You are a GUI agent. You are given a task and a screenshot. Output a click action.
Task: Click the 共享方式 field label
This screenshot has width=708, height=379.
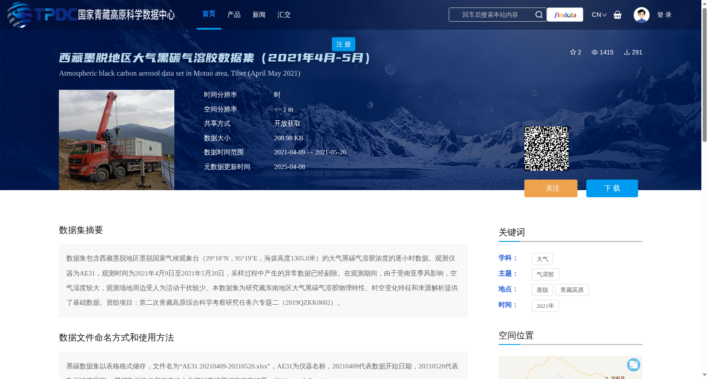tap(217, 123)
